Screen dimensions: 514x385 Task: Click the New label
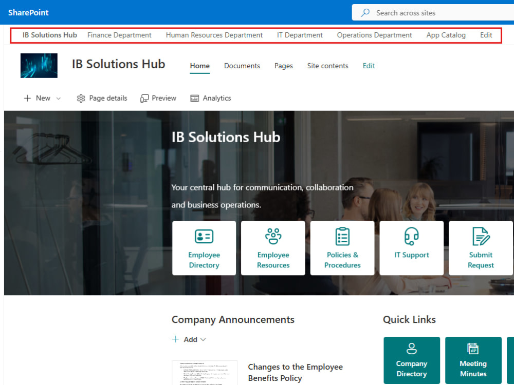point(43,98)
